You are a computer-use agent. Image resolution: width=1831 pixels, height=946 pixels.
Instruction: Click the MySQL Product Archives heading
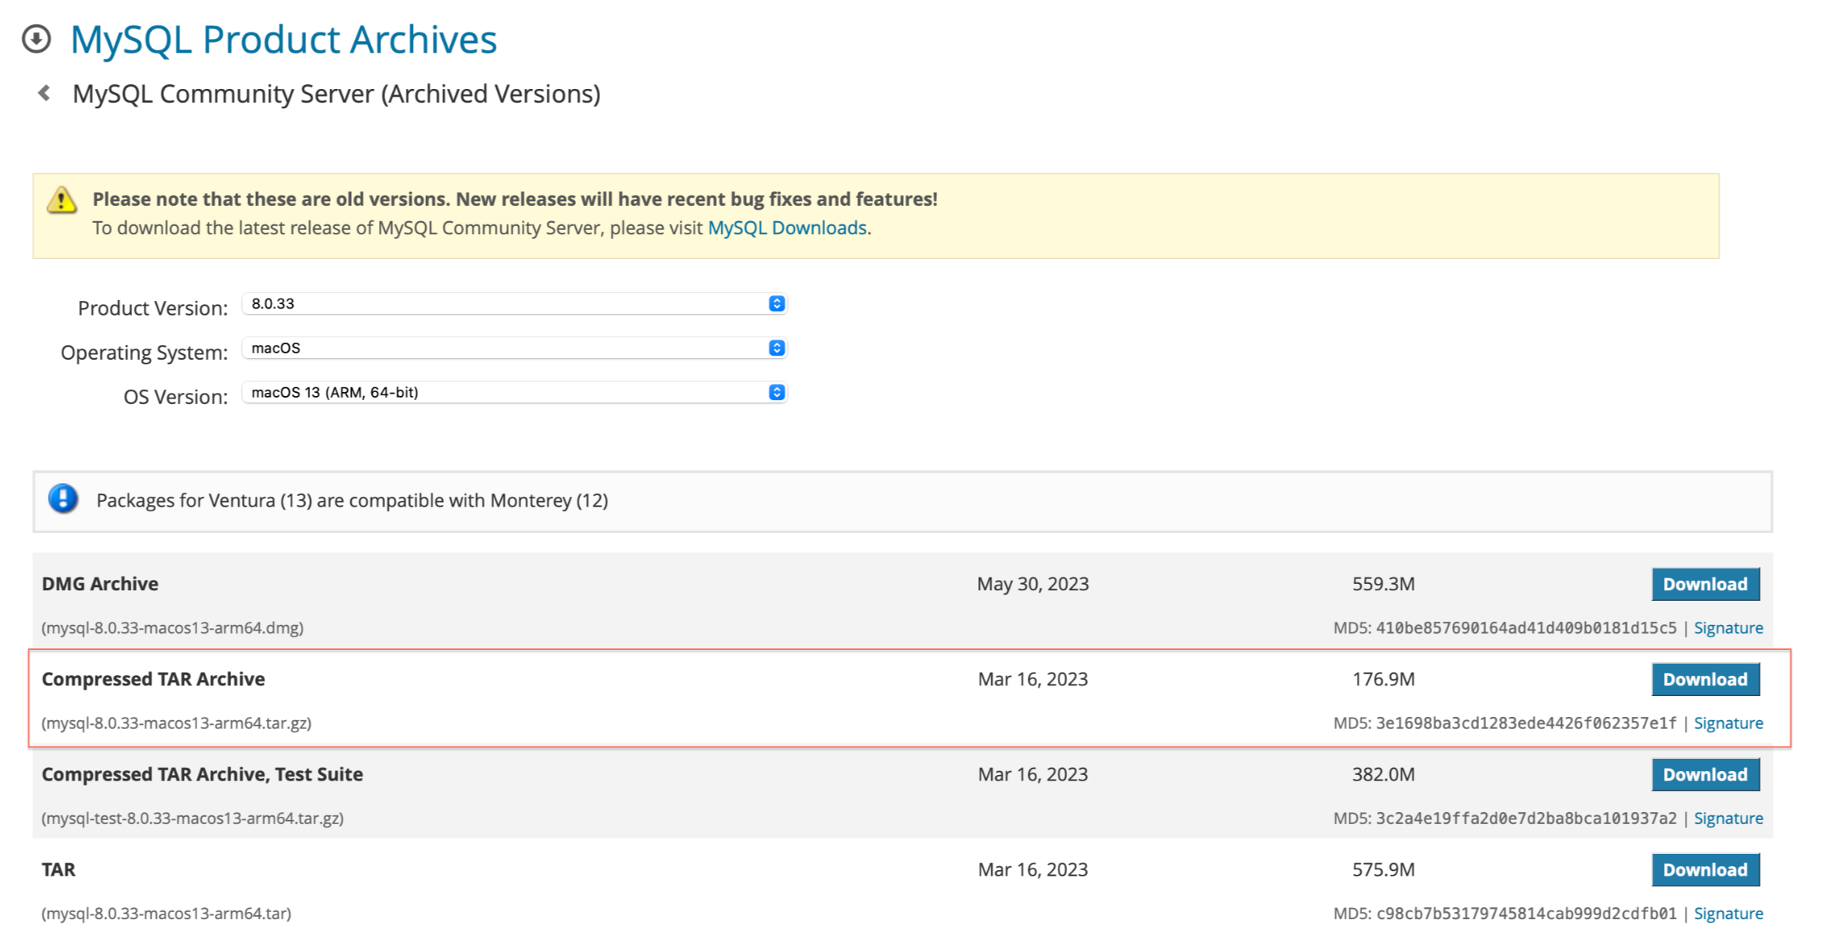283,39
